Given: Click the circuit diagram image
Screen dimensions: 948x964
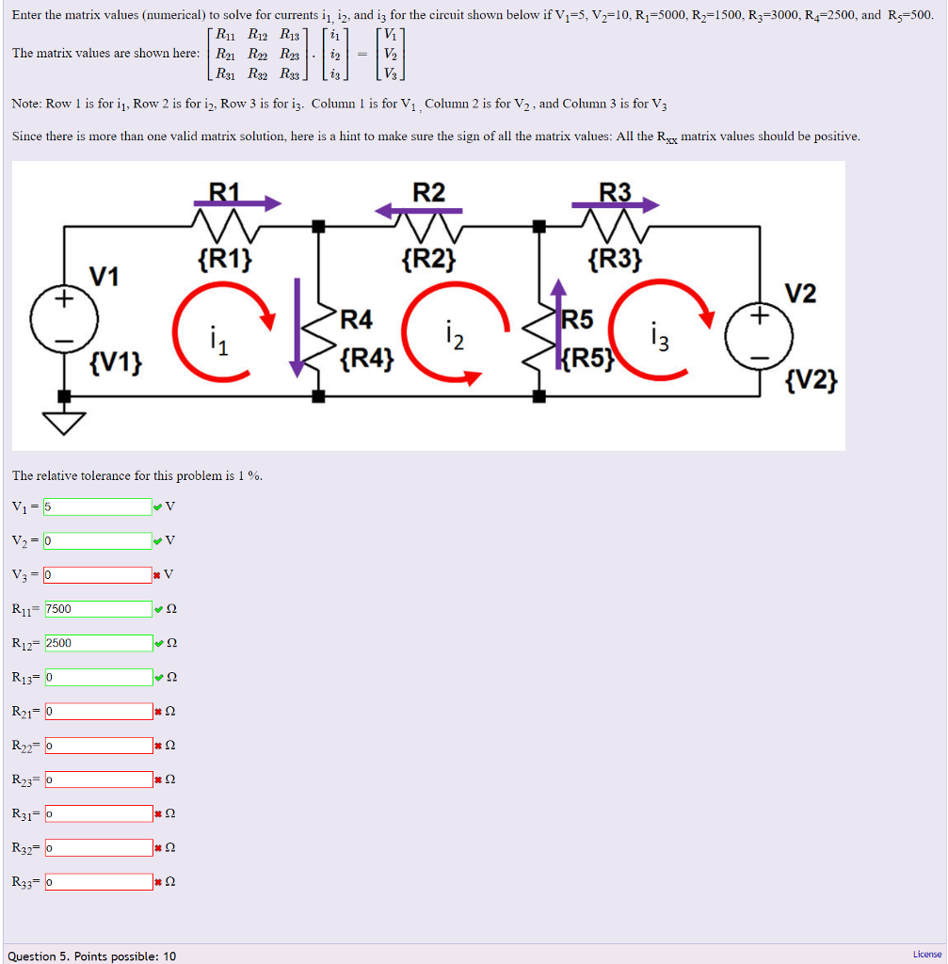Looking at the screenshot, I should click(428, 303).
